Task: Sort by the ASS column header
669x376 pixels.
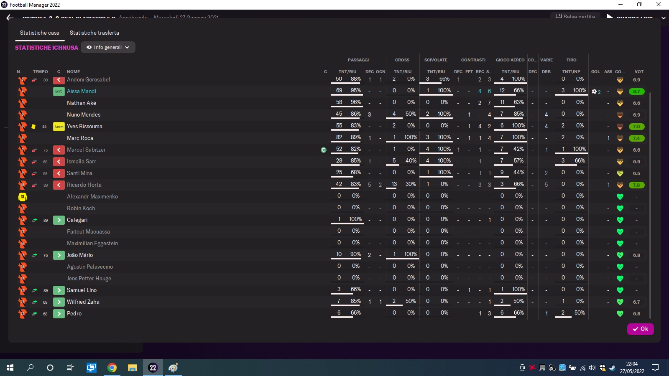Action: point(608,72)
